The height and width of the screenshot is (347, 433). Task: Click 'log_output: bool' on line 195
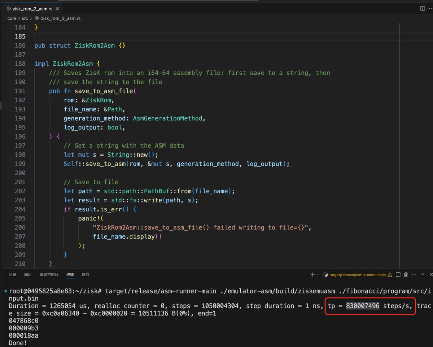tap(93, 127)
